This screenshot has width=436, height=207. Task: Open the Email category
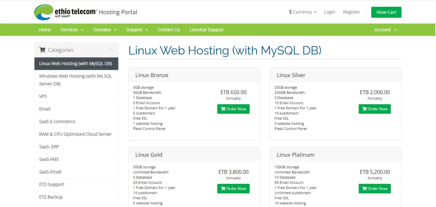[x=76, y=109]
